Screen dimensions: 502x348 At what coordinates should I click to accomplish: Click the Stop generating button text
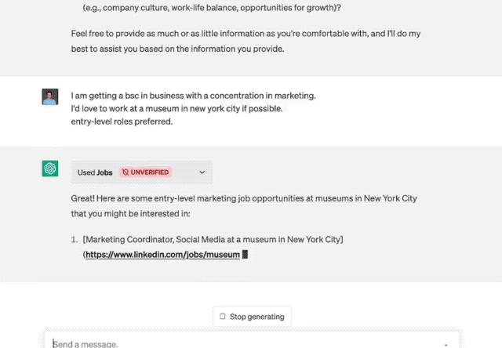[x=256, y=317]
